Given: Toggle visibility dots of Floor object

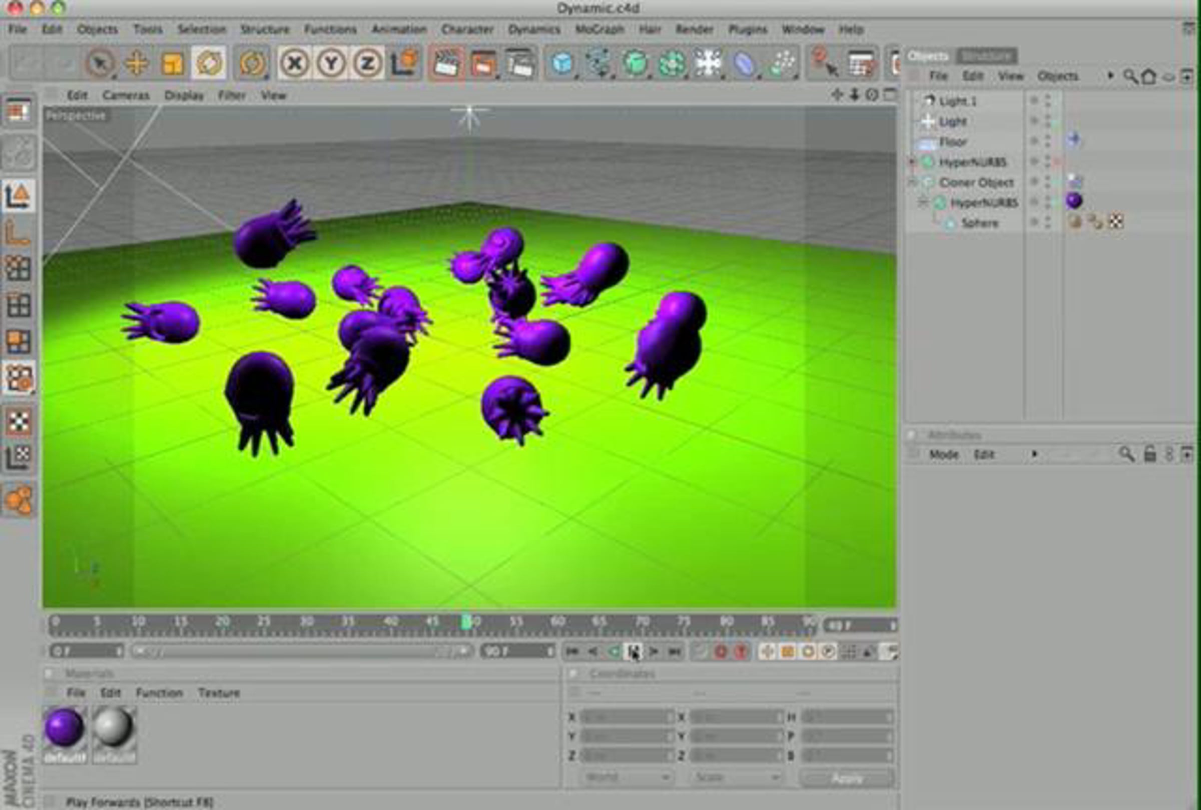Looking at the screenshot, I should pyautogui.click(x=1047, y=141).
